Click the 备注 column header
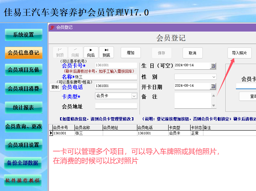The width and height of the screenshot is (256, 191). click(x=229, y=128)
